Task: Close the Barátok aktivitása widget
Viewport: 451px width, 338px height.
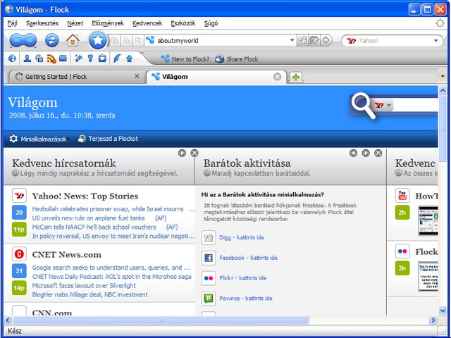Action: pyautogui.click(x=378, y=154)
